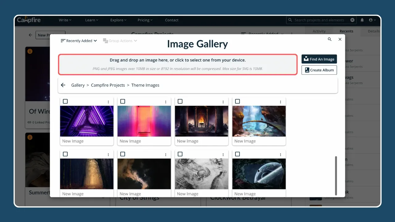Open the Write menu dropdown
The image size is (395, 222).
65,20
